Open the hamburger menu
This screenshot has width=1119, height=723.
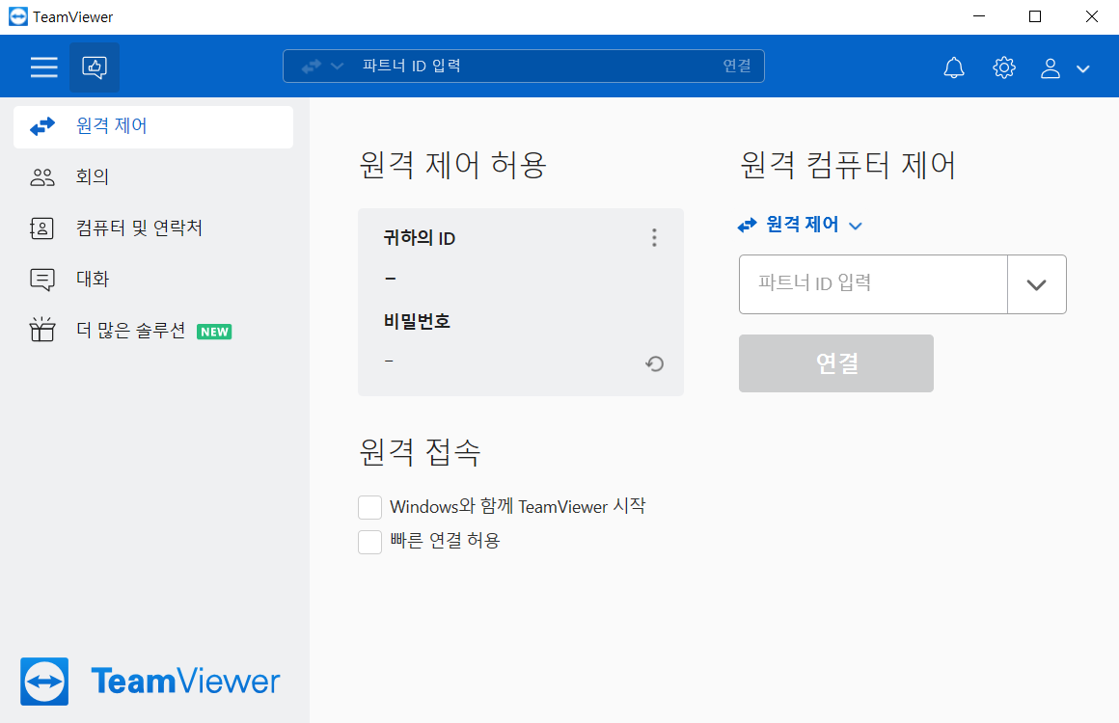pos(43,67)
